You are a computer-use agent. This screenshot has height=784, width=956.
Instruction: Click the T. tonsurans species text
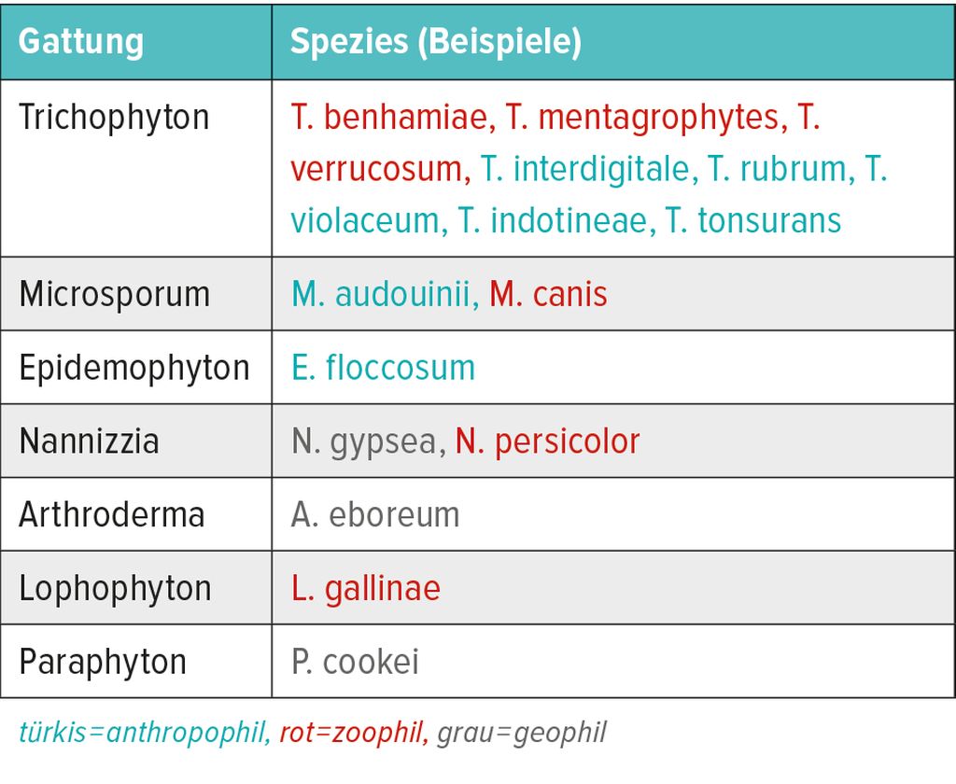pos(753,220)
